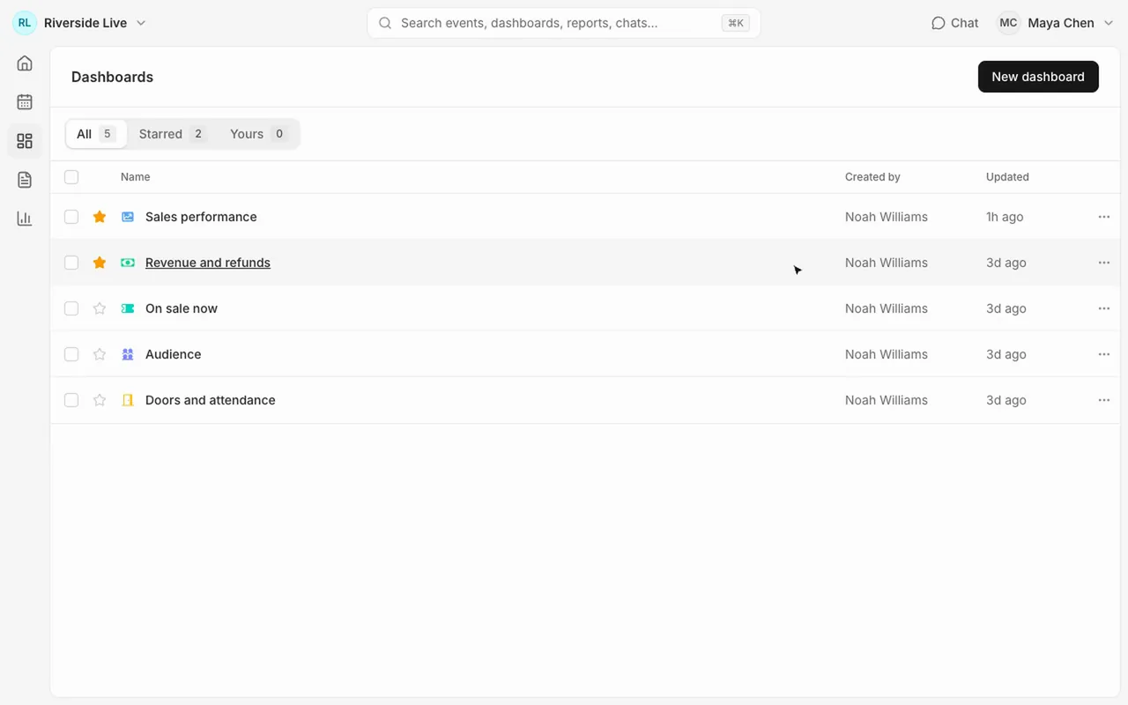Click the New dashboard button

pyautogui.click(x=1038, y=77)
